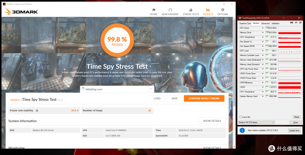Show details for System information
The width and height of the screenshot is (305, 155).
pos(212,121)
